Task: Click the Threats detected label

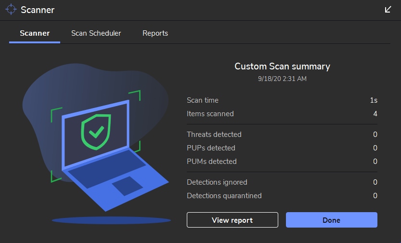Action: [x=214, y=135]
